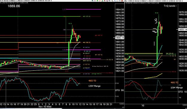Click 1821.00 on the left chart price axis
The height and width of the screenshot is (109, 187).
point(120,71)
